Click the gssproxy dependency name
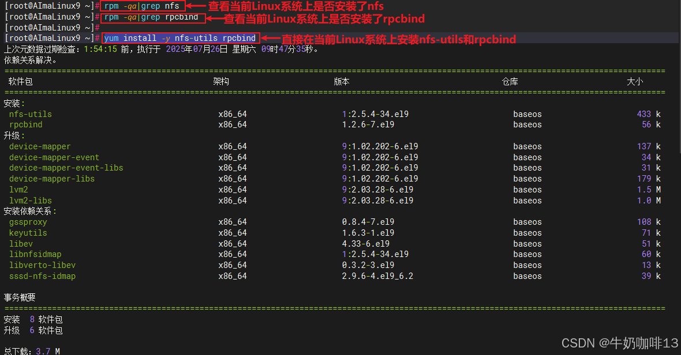The height and width of the screenshot is (355, 681). pyautogui.click(x=28, y=222)
